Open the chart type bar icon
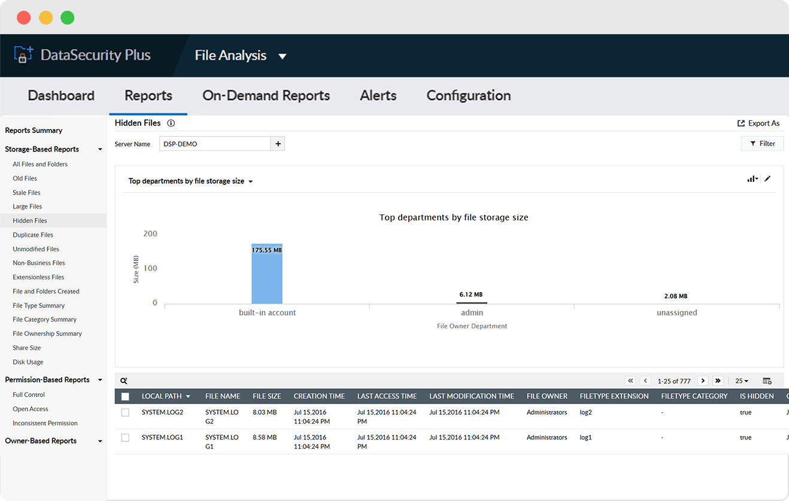 tap(751, 179)
